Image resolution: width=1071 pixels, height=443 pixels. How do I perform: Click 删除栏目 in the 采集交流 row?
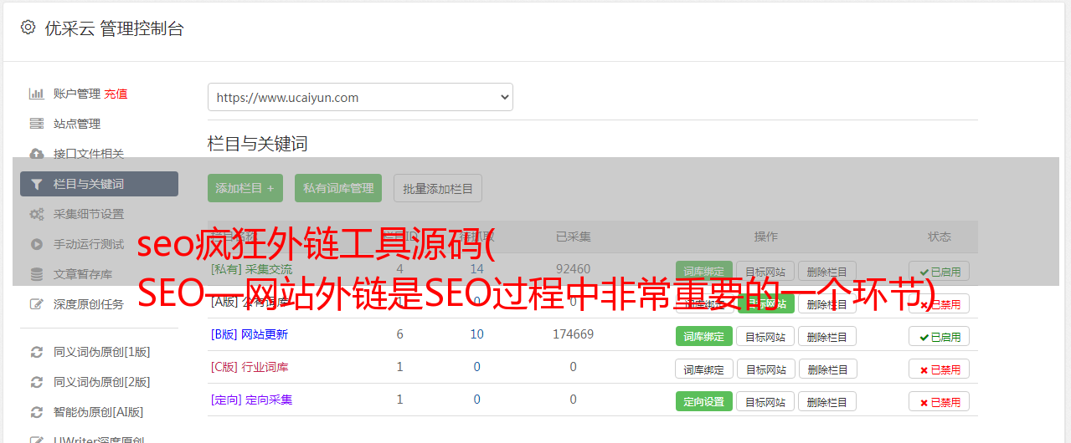click(x=826, y=272)
